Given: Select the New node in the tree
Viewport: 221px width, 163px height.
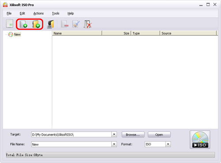Looking at the screenshot, I should [x=17, y=34].
